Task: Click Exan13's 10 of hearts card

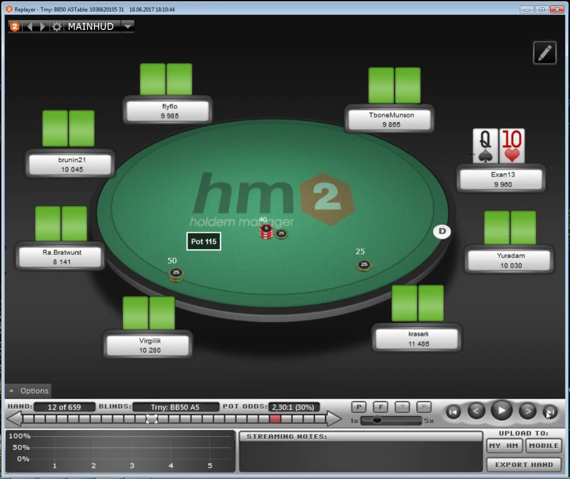Action: pyautogui.click(x=512, y=145)
